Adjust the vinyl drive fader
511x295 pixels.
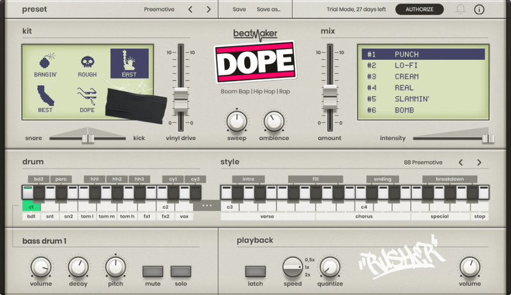[181, 100]
